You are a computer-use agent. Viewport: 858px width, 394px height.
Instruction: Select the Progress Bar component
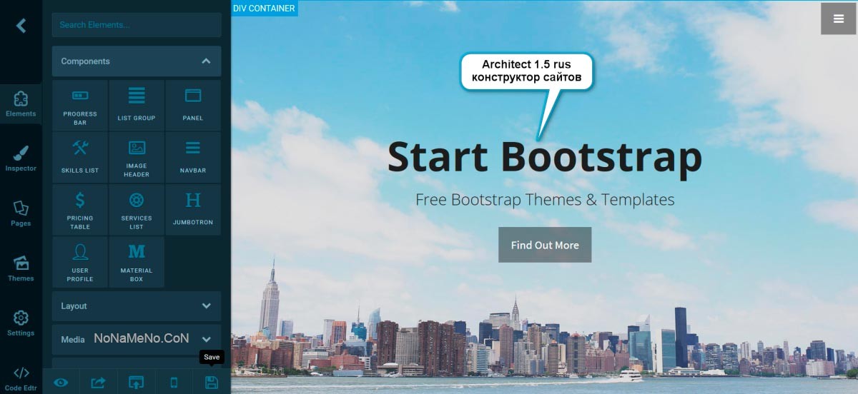79,106
